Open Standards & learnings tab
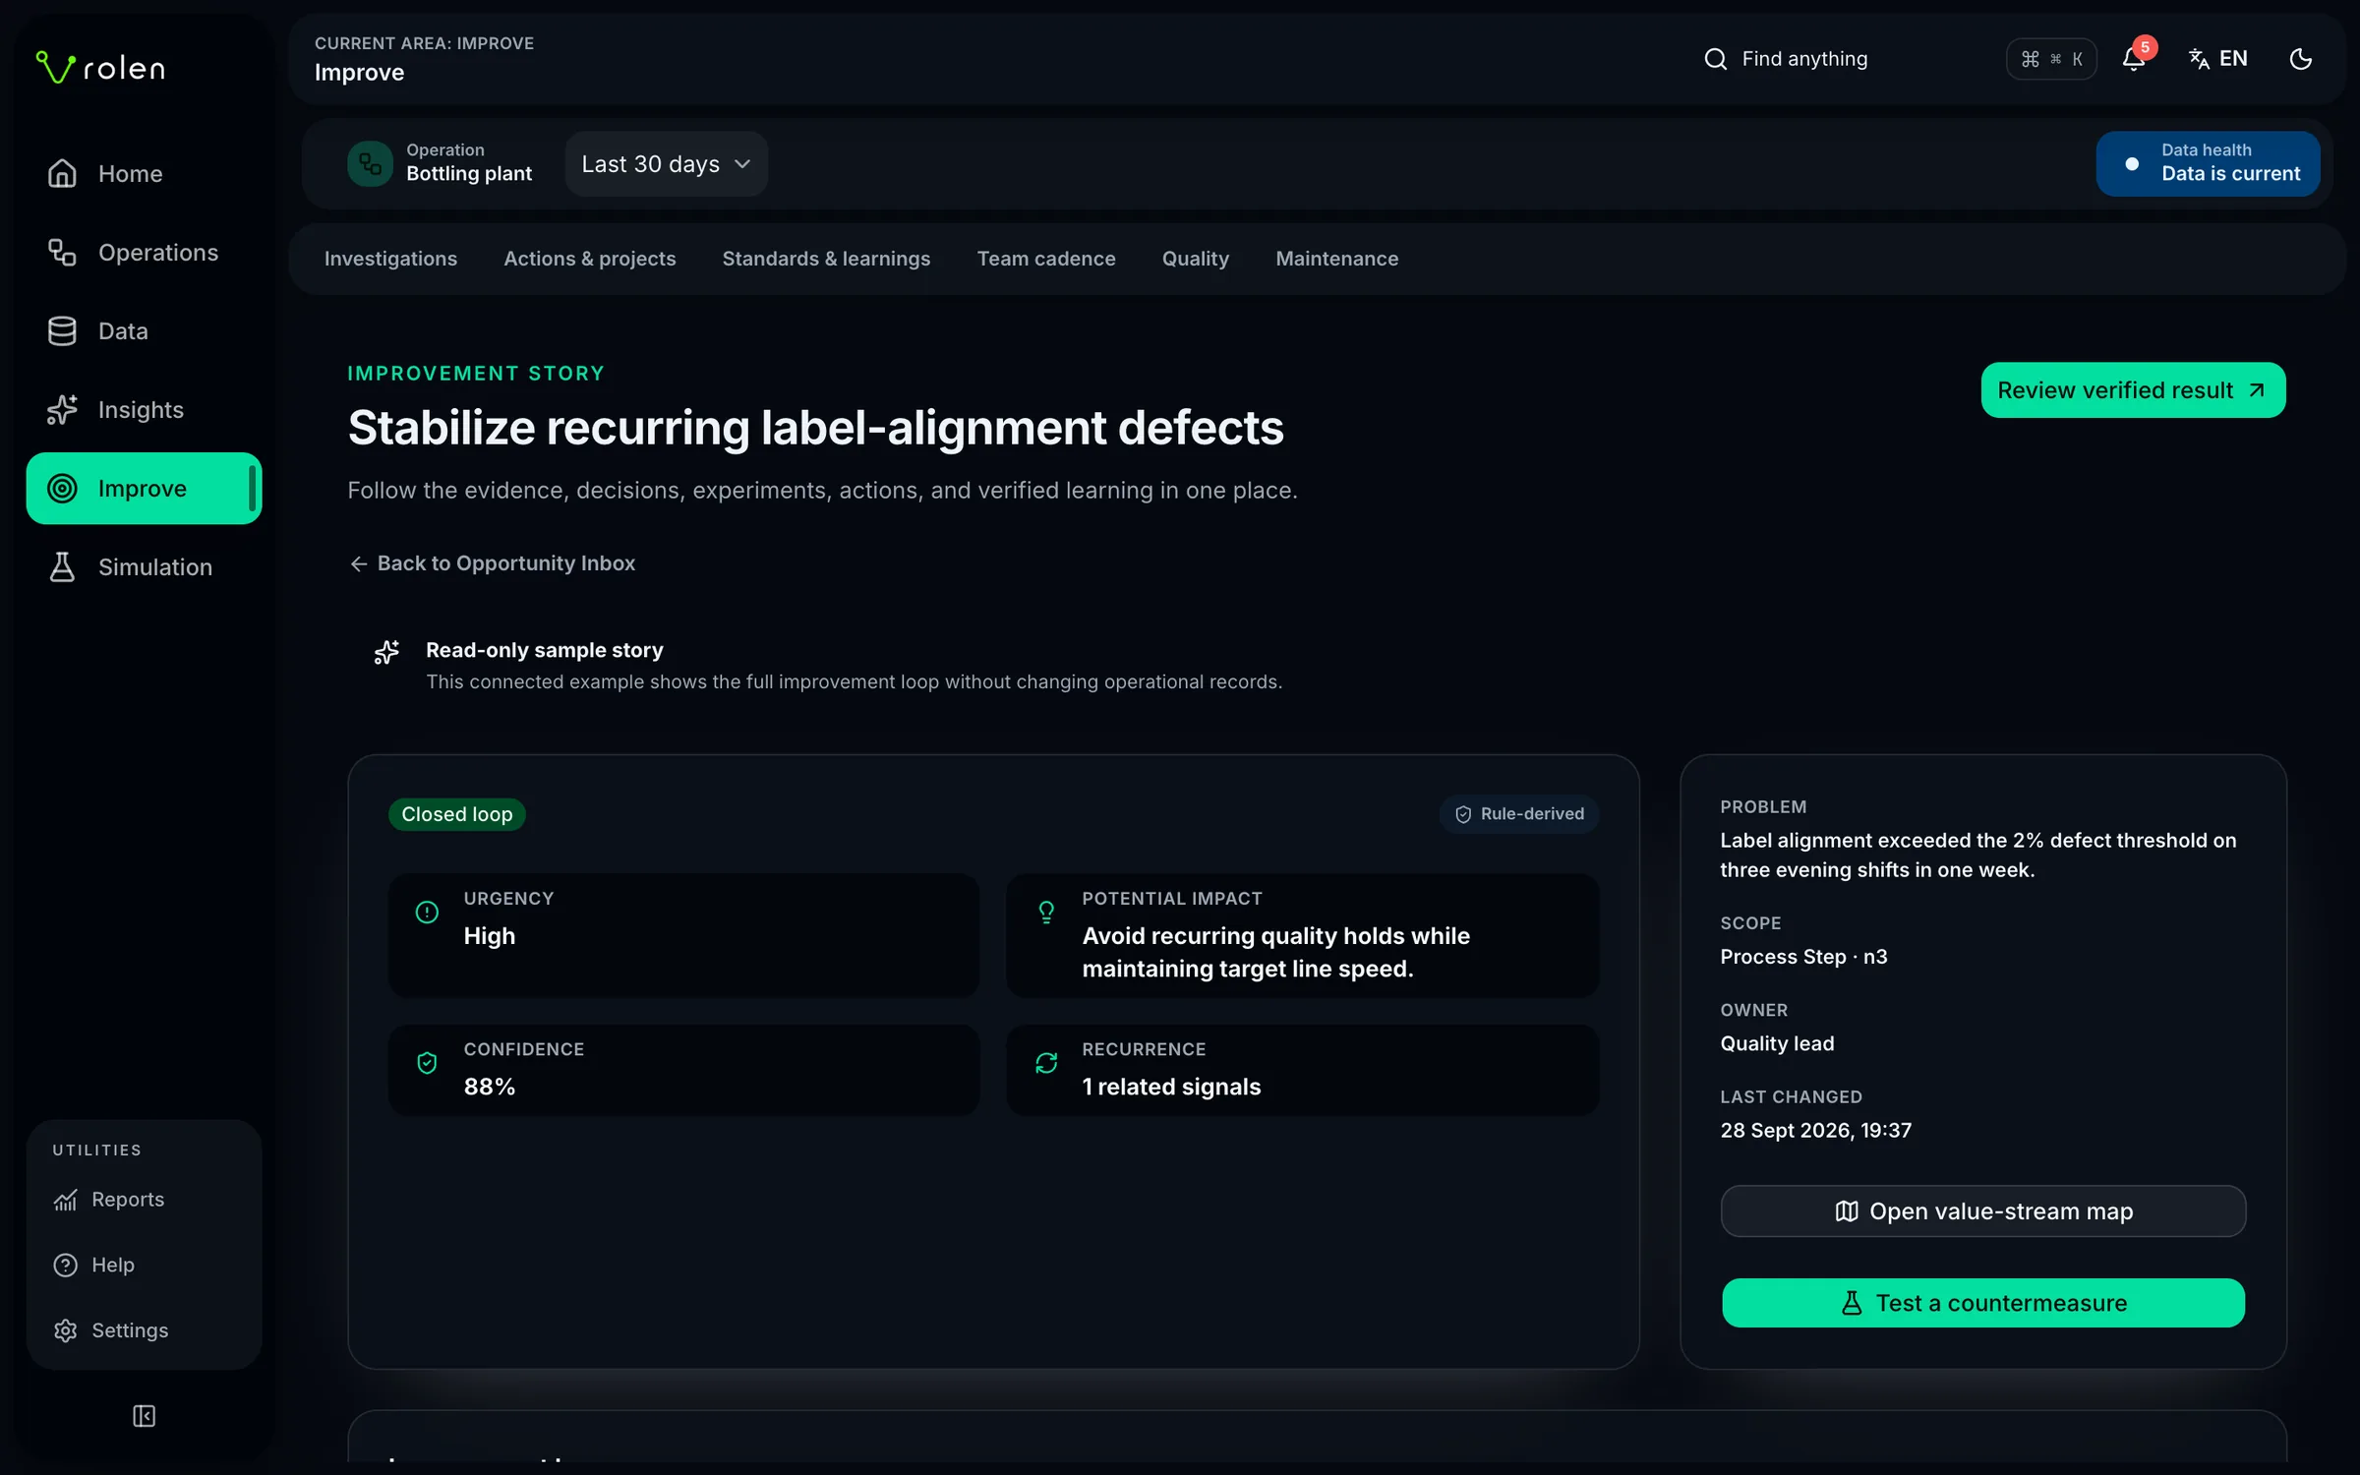Image resolution: width=2360 pixels, height=1475 pixels. tap(826, 259)
